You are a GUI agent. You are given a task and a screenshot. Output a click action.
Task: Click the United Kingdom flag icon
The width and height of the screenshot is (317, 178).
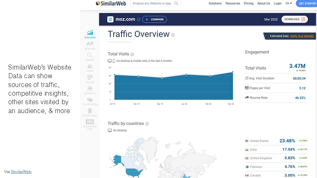pos(247,158)
